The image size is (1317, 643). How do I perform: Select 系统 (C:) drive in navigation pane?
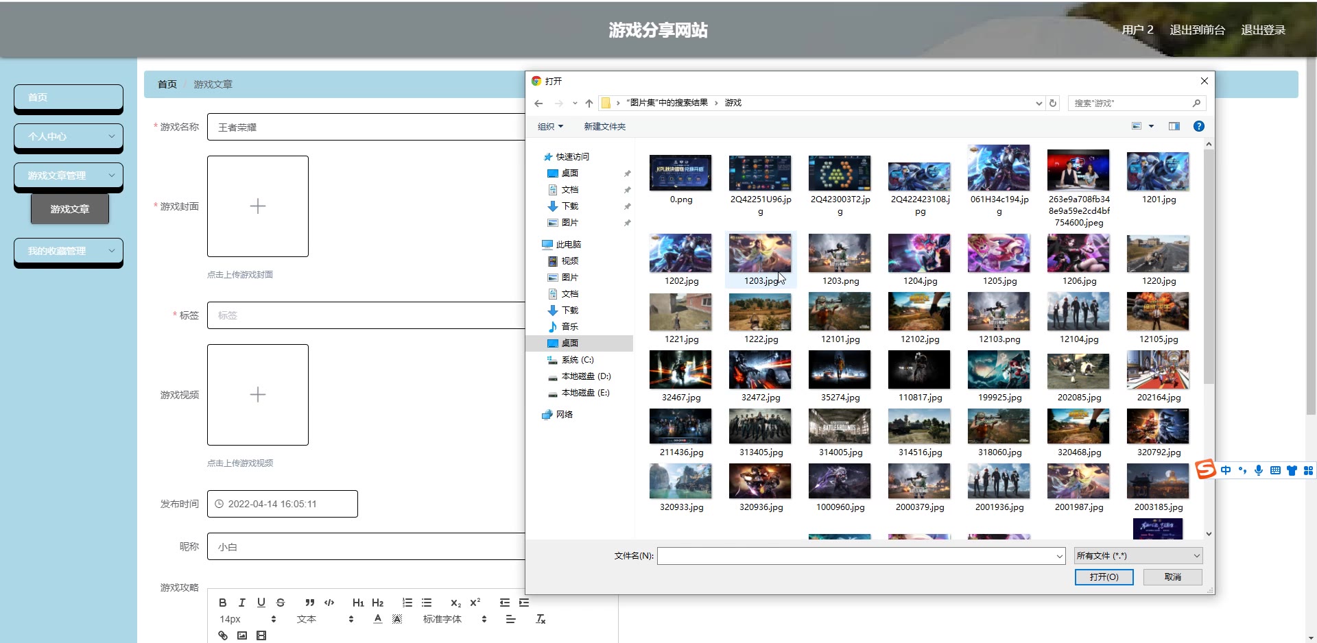(577, 359)
